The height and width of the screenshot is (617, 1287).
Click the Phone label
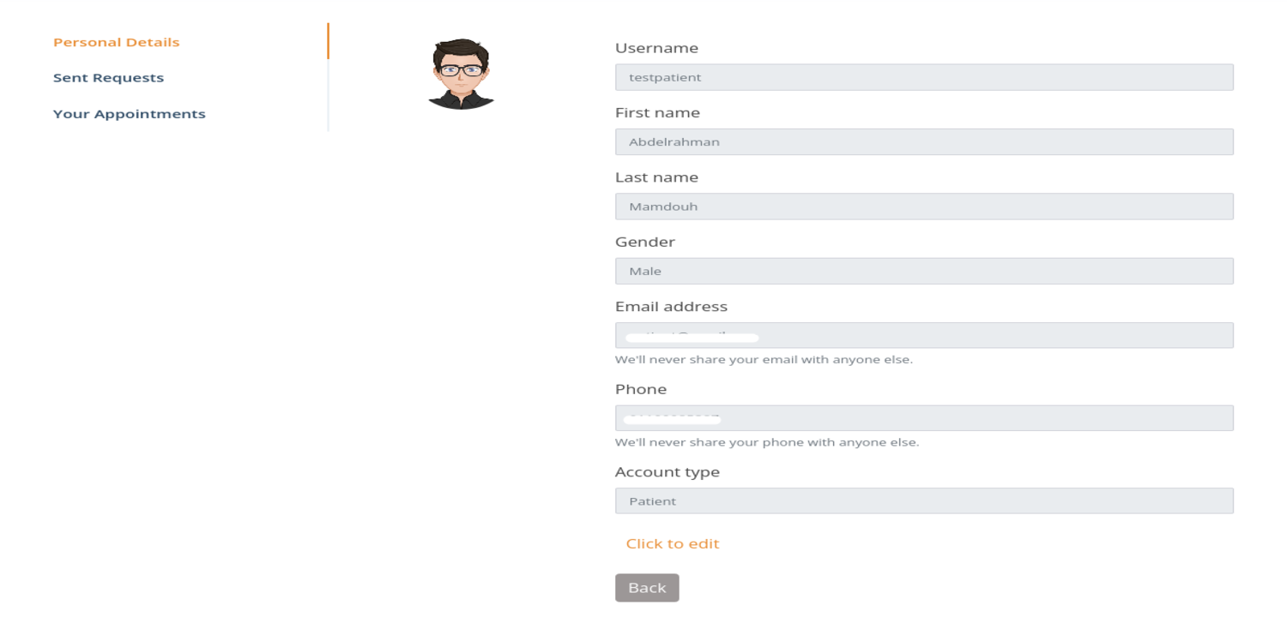tap(641, 389)
